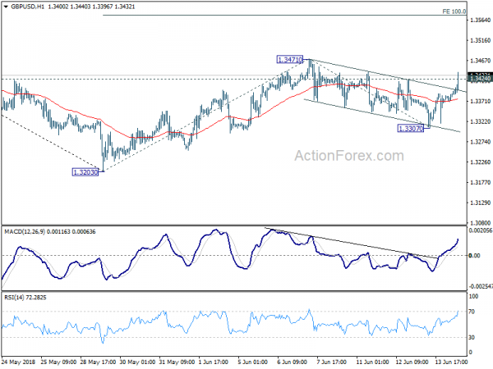Click the 1.31290 price scale value
493x369 pixels.
(480, 203)
